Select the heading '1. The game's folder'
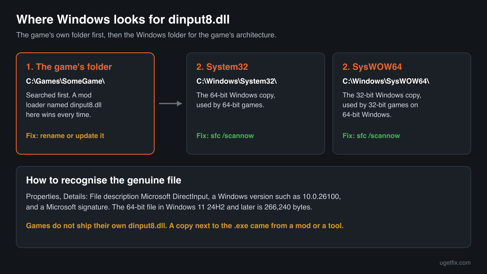 (69, 67)
